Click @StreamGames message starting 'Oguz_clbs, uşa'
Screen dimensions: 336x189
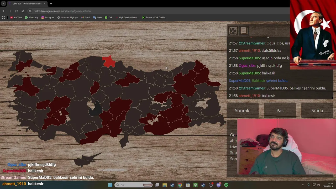pos(259,43)
